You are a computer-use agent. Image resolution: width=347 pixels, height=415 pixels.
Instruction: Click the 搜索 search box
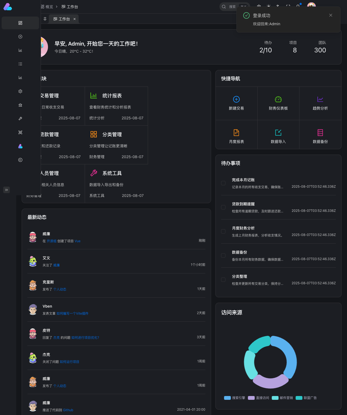coord(235,7)
